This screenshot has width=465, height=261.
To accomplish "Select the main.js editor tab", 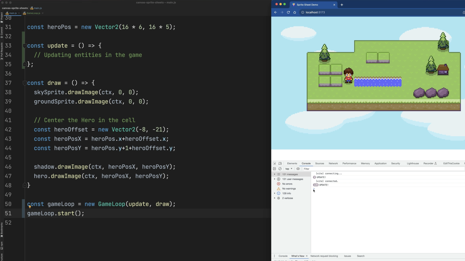I will pyautogui.click(x=13, y=13).
